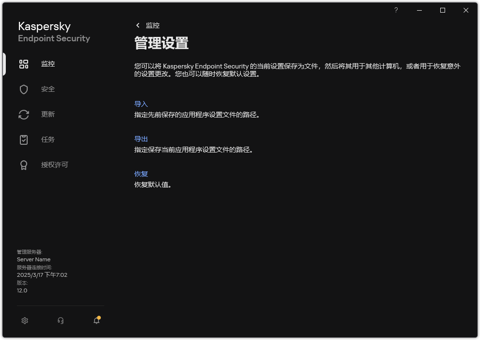The image size is (480, 340).
Task: Navigate to 任务 by clicking its label
Action: [48, 139]
